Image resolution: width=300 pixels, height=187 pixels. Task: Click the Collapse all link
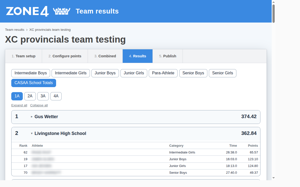tap(39, 105)
